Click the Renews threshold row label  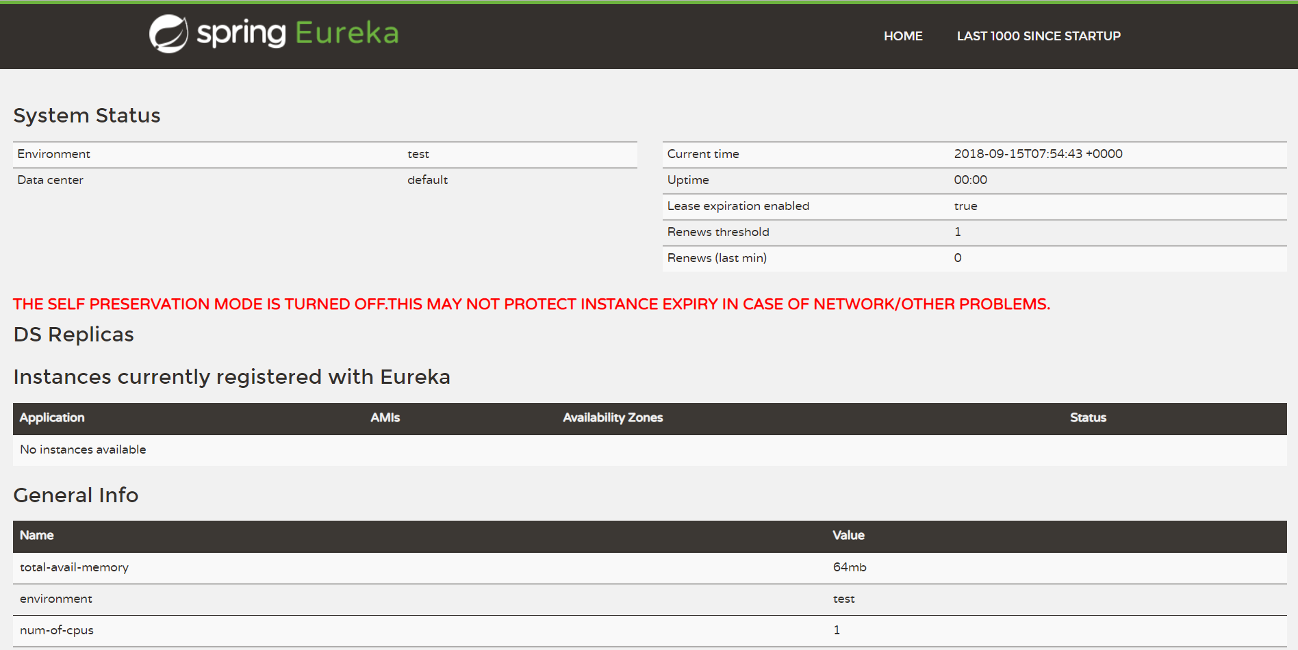pos(718,232)
